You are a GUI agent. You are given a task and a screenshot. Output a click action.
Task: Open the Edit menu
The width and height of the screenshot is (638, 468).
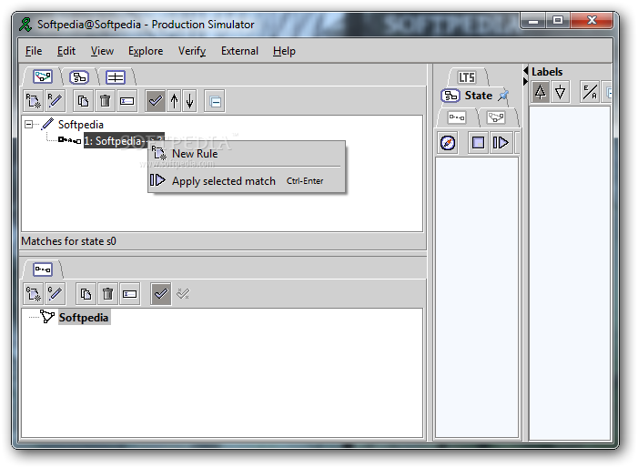click(x=66, y=51)
